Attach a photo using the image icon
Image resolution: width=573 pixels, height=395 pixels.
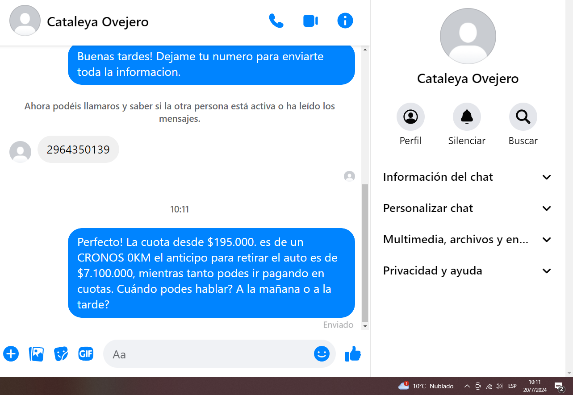[36, 354]
